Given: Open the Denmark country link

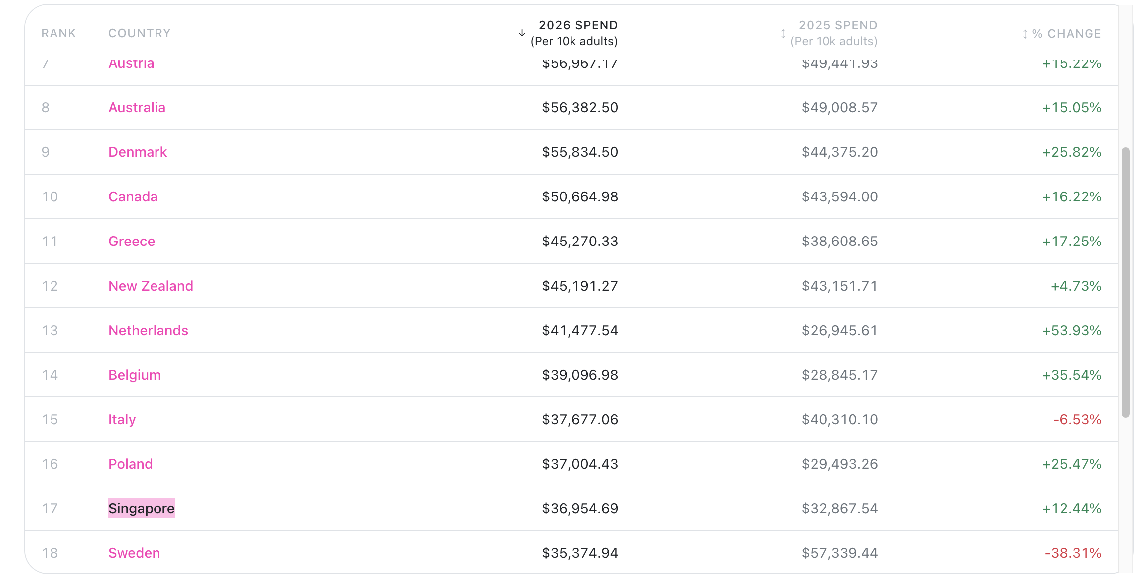Looking at the screenshot, I should click(x=138, y=152).
